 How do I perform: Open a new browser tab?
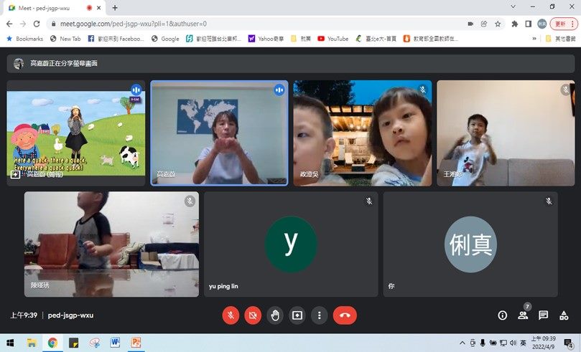[x=115, y=7]
